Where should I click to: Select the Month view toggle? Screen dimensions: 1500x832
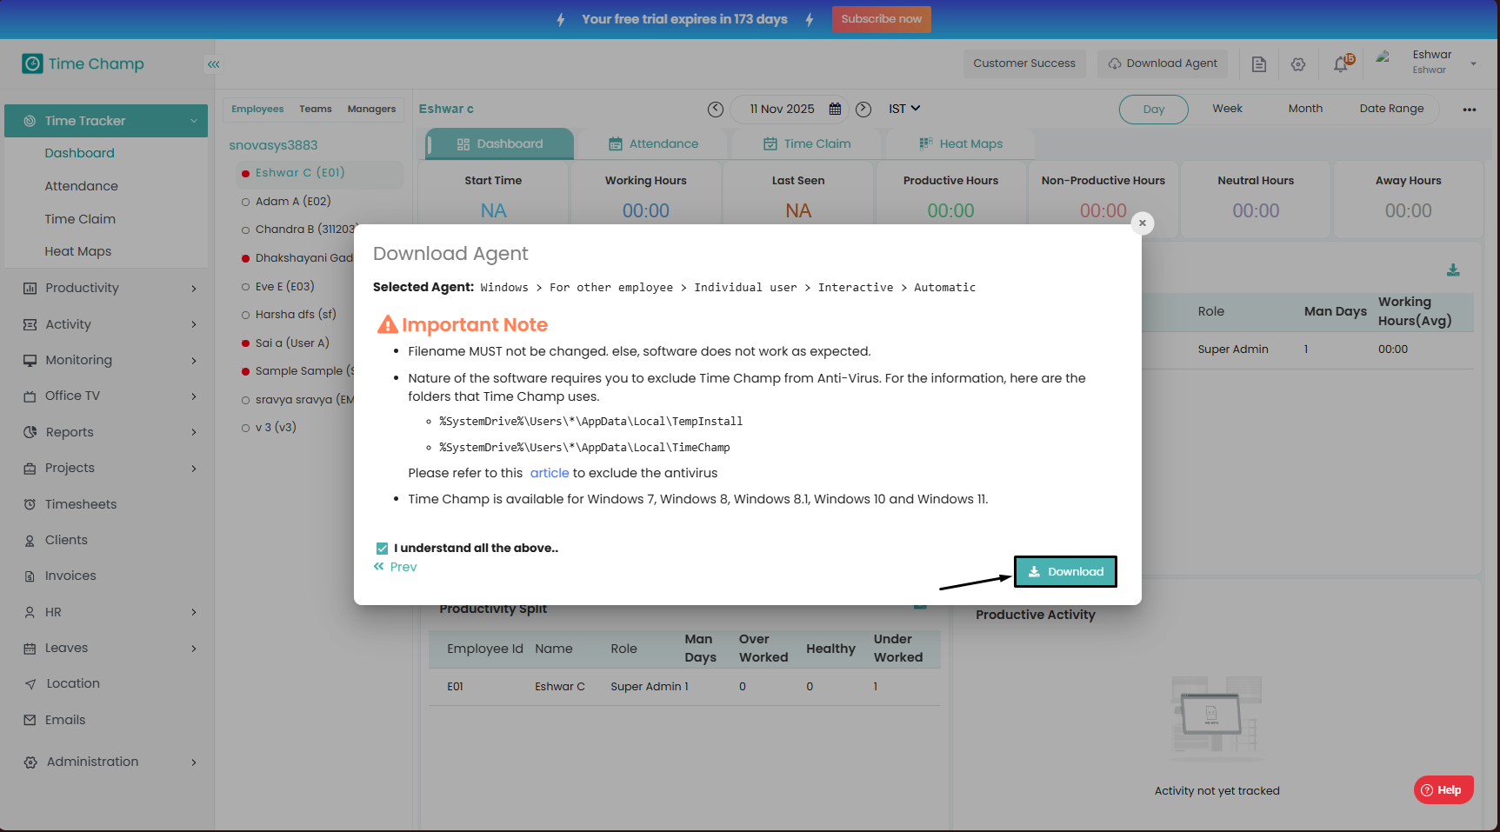pos(1305,109)
